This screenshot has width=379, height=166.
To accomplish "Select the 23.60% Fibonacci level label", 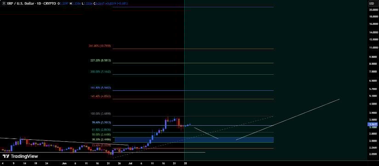I will point(101,145).
